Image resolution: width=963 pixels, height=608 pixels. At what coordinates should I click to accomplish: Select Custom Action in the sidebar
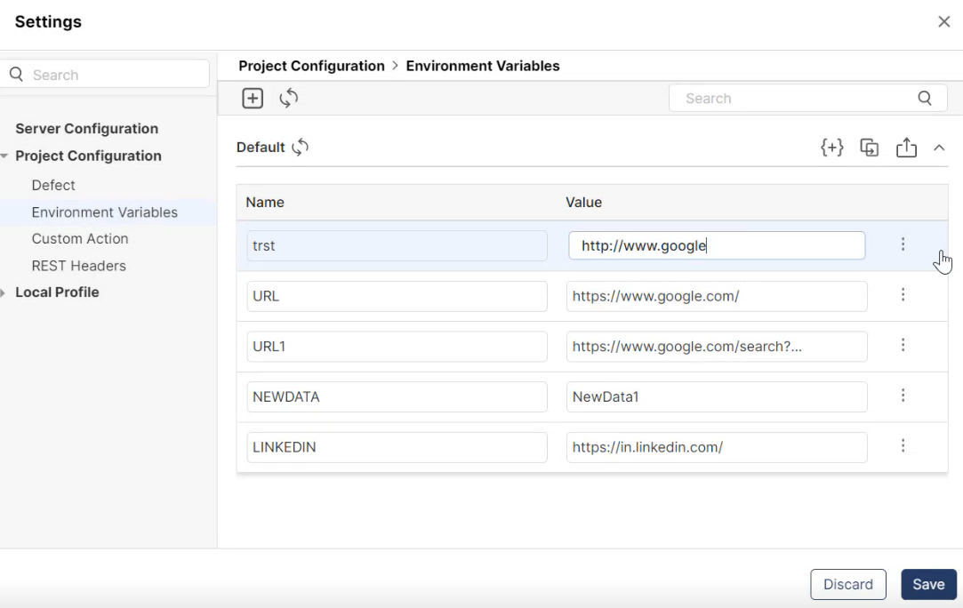pos(80,238)
